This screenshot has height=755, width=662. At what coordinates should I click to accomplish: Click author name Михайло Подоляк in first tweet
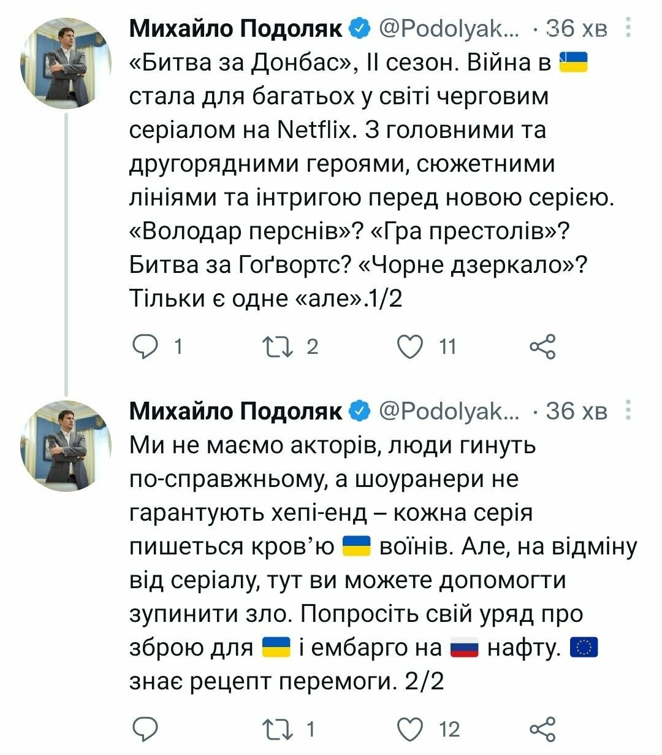236,28
